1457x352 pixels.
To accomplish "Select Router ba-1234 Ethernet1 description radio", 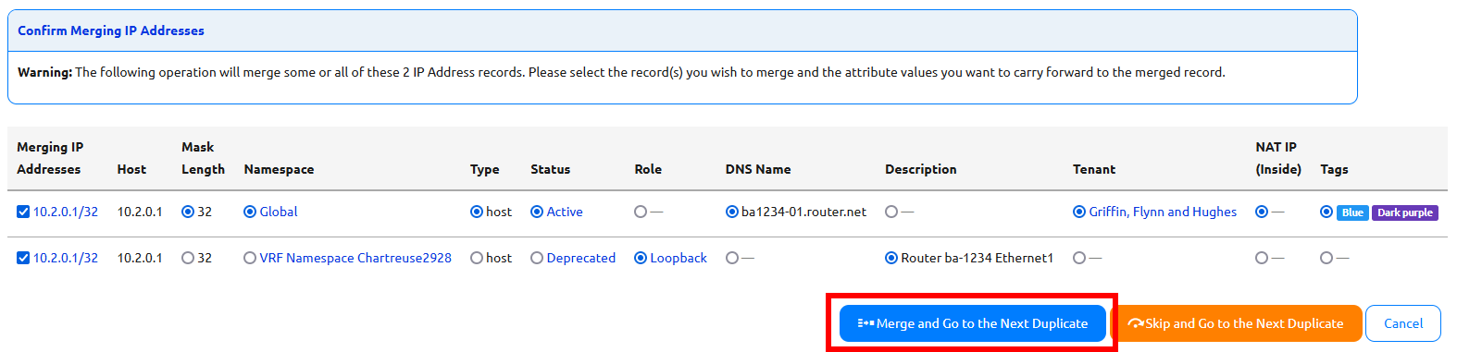I will tap(891, 258).
